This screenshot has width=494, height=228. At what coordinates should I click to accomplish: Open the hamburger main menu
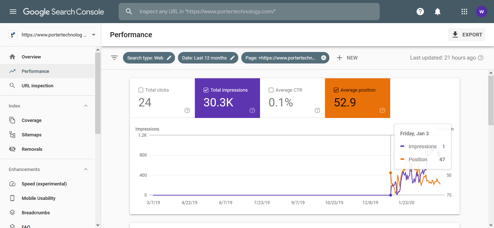13,12
